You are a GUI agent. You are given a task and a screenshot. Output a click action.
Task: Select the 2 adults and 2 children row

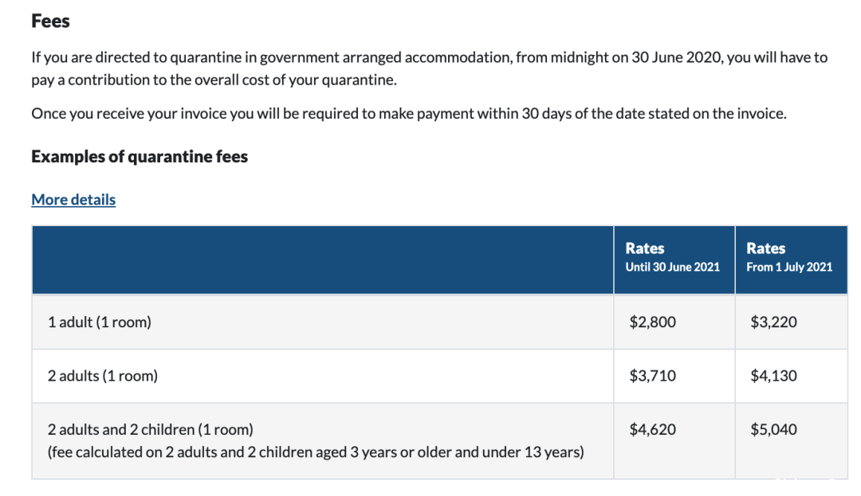click(439, 441)
